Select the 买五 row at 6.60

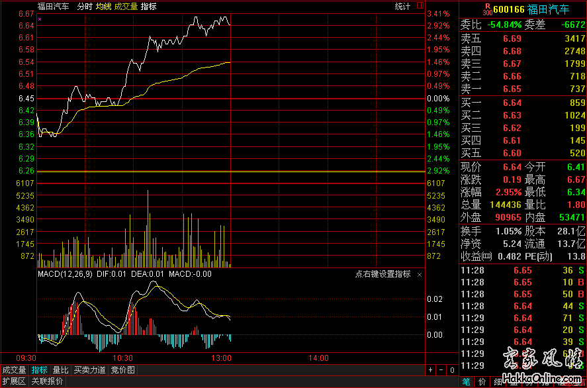[x=523, y=153]
